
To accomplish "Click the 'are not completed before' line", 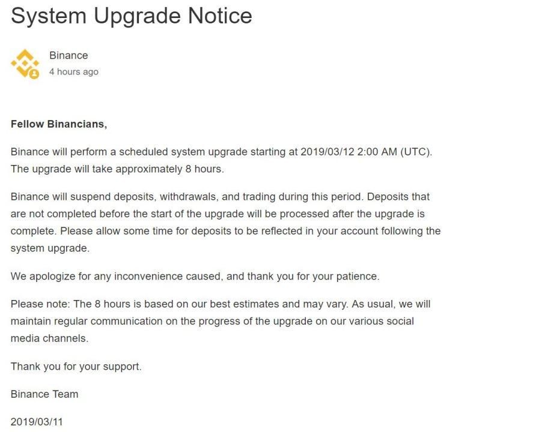I will [218, 214].
